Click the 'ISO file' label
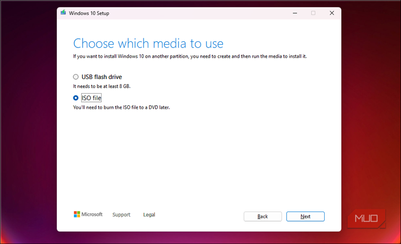 pyautogui.click(x=91, y=98)
